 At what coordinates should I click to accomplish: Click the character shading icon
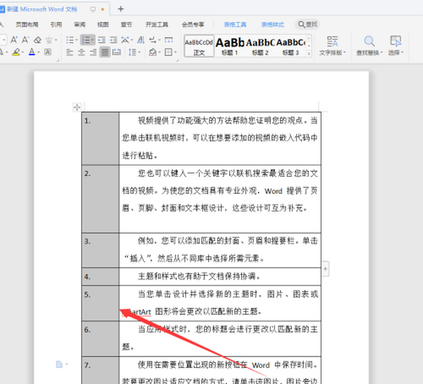[x=48, y=51]
